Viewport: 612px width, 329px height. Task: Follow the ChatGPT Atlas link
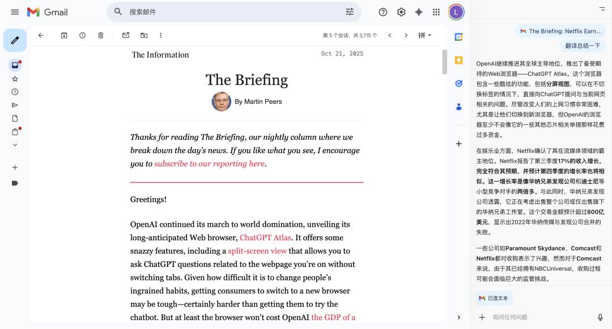click(x=265, y=237)
